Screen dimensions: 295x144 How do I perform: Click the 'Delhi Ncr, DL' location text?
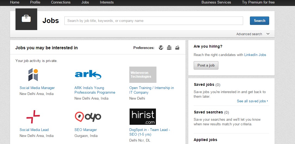click(140, 140)
